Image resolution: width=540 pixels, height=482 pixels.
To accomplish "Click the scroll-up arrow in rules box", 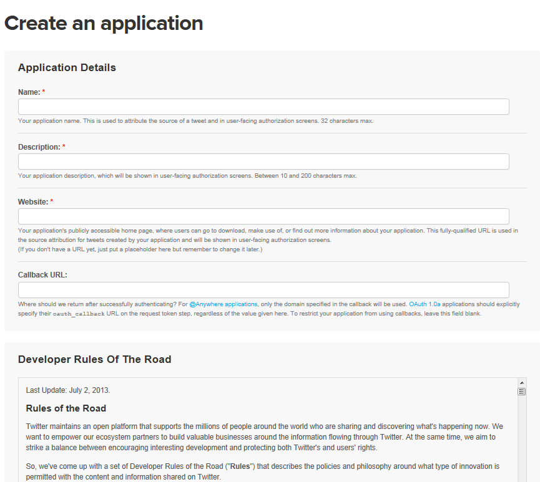I will [x=522, y=383].
